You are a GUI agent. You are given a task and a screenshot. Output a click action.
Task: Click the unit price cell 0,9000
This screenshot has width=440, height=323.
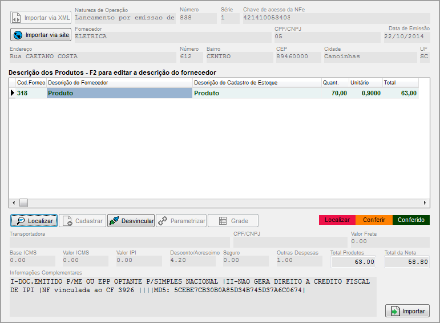tap(366, 93)
